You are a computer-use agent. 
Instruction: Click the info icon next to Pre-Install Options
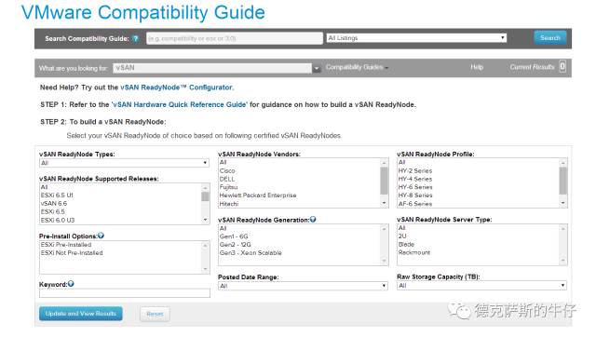pyautogui.click(x=101, y=236)
